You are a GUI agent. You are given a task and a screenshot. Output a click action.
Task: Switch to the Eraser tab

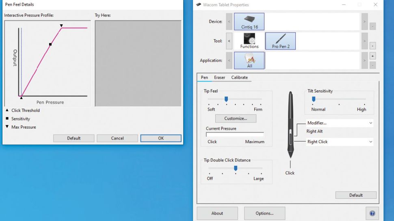coord(219,77)
